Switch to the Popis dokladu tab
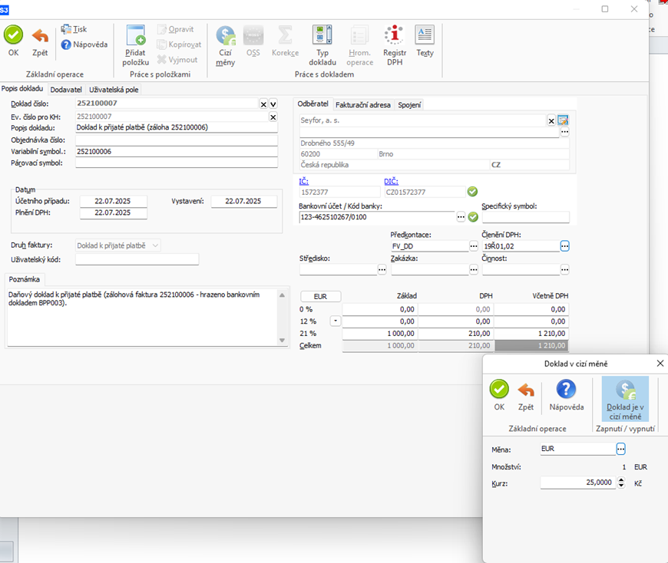Viewport: 668px width, 563px height. (x=22, y=88)
